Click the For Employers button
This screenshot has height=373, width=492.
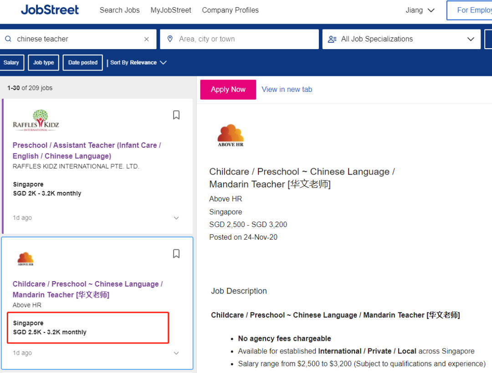point(469,10)
